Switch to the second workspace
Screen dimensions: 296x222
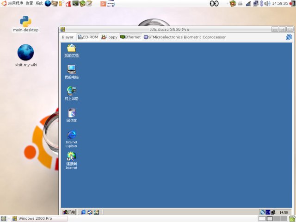(270, 219)
